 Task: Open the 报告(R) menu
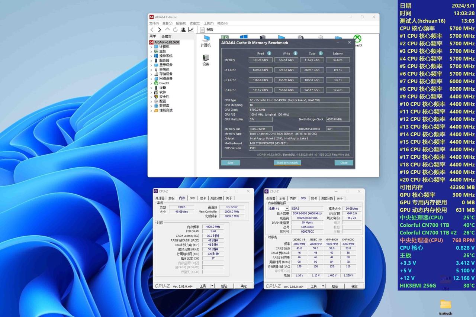click(x=181, y=23)
